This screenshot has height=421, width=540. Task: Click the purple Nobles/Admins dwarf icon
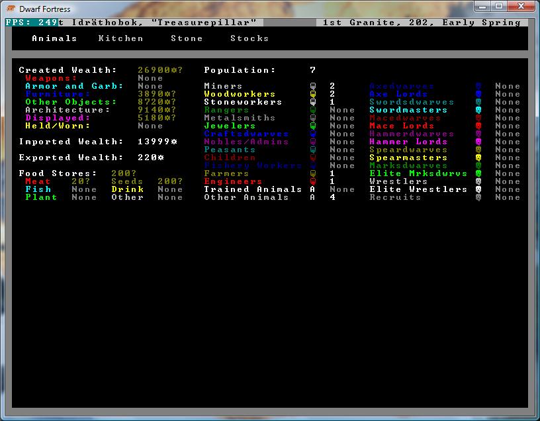click(x=313, y=142)
